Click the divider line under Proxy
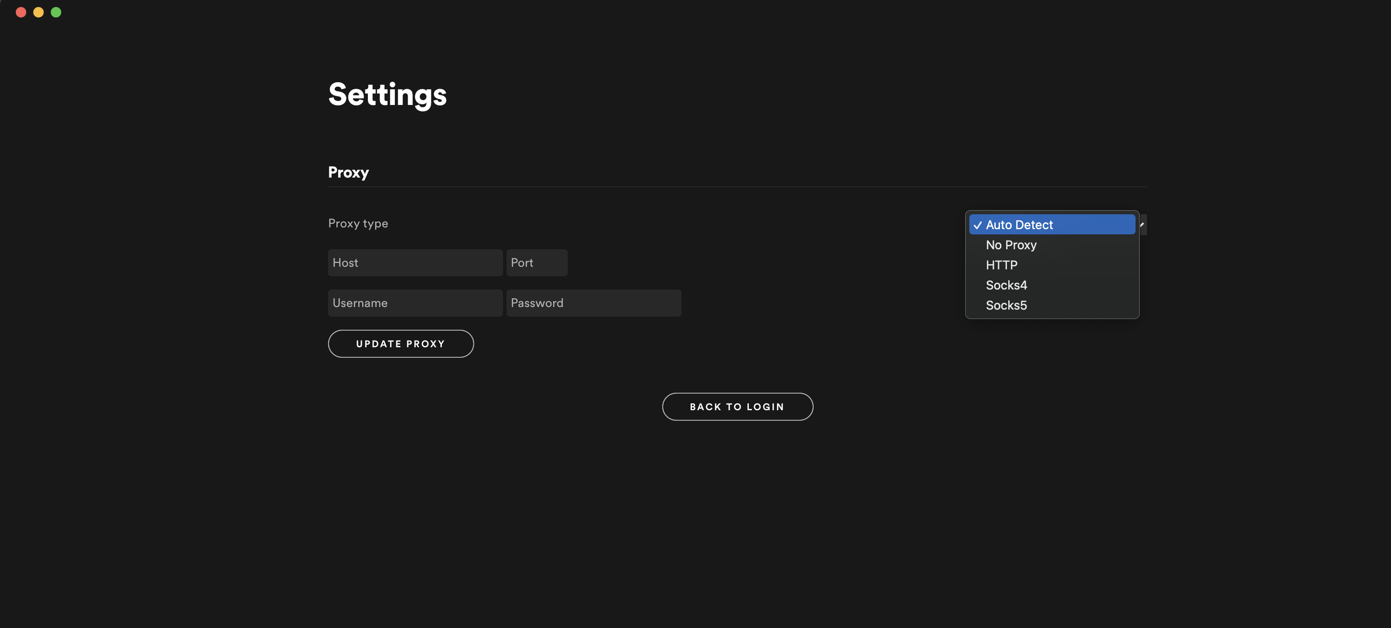This screenshot has height=628, width=1391. click(737, 187)
